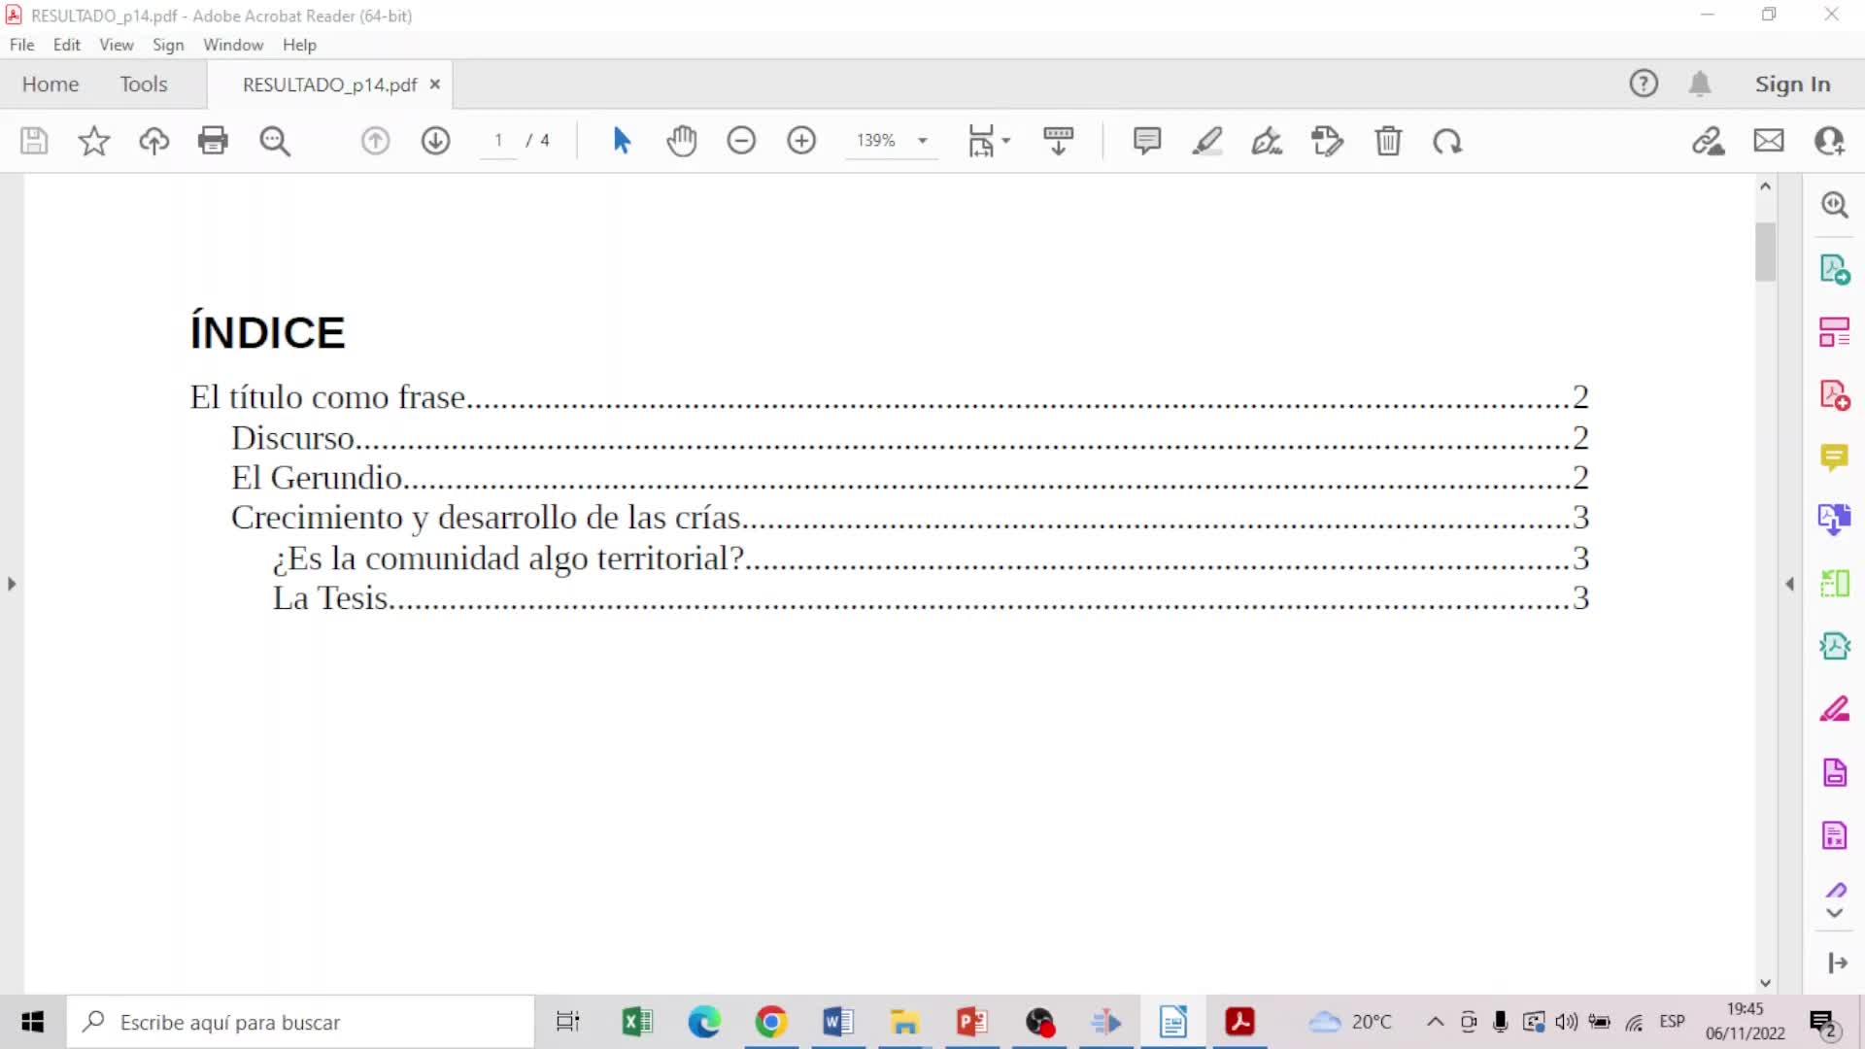Viewport: 1865px width, 1049px height.
Task: Select the Highlight text tool
Action: [x=1207, y=141]
